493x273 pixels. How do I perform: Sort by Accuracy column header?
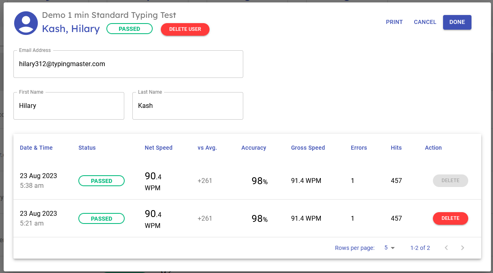pyautogui.click(x=253, y=148)
